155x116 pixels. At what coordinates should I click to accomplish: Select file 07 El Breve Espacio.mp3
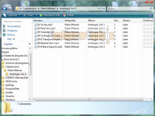(x=50, y=47)
